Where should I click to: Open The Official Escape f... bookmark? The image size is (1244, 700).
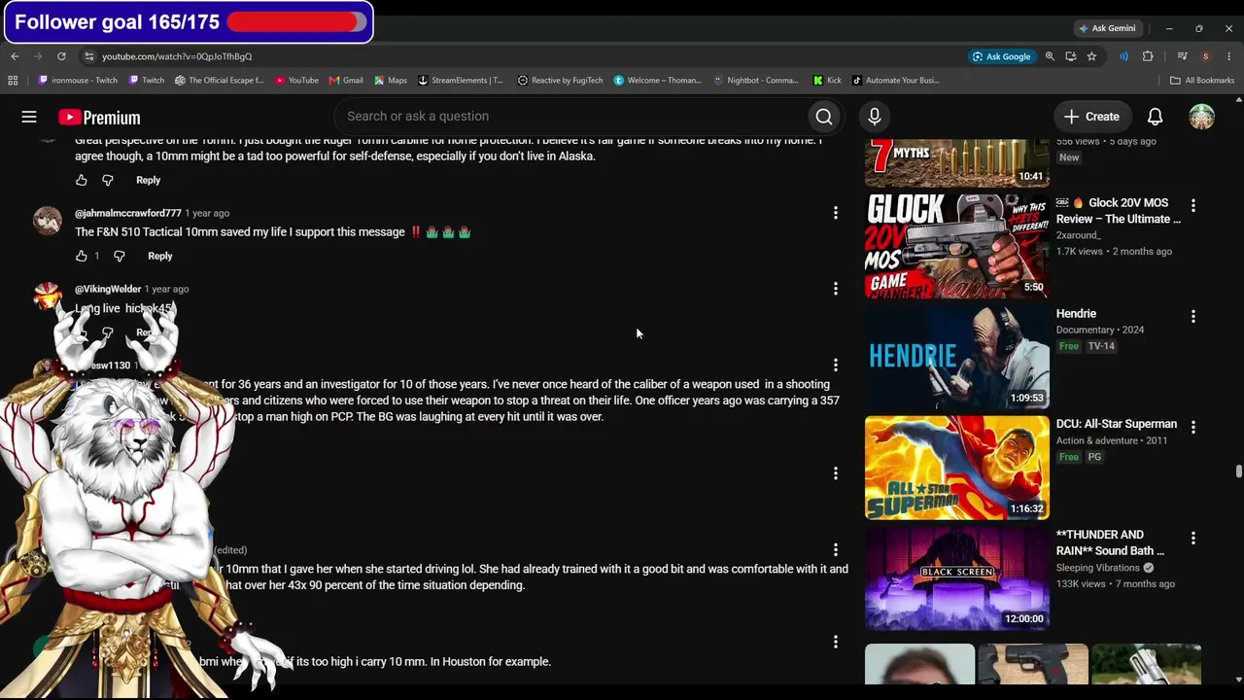pos(220,81)
